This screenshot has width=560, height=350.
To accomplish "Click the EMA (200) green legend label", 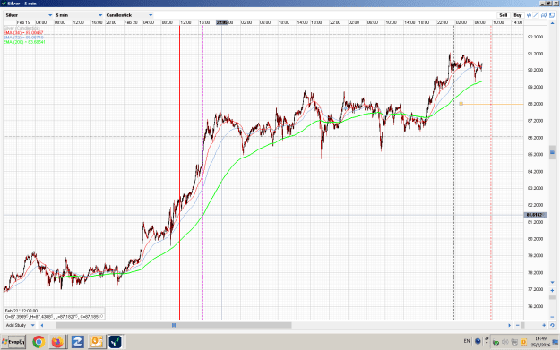I will tap(24, 42).
